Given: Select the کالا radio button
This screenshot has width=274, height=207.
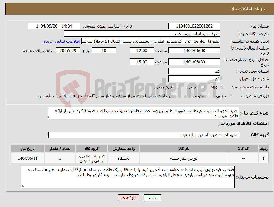Looking at the screenshot, I should (x=222, y=87).
